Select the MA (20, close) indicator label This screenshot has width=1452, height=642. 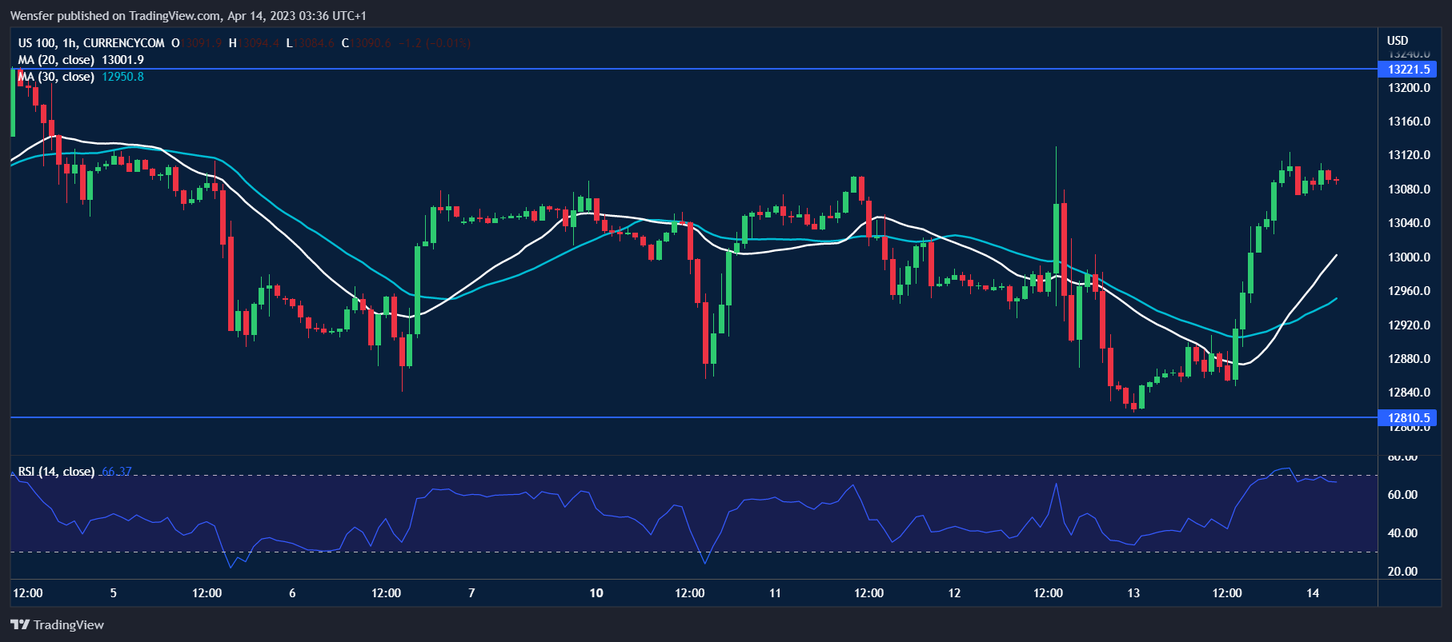pos(56,60)
